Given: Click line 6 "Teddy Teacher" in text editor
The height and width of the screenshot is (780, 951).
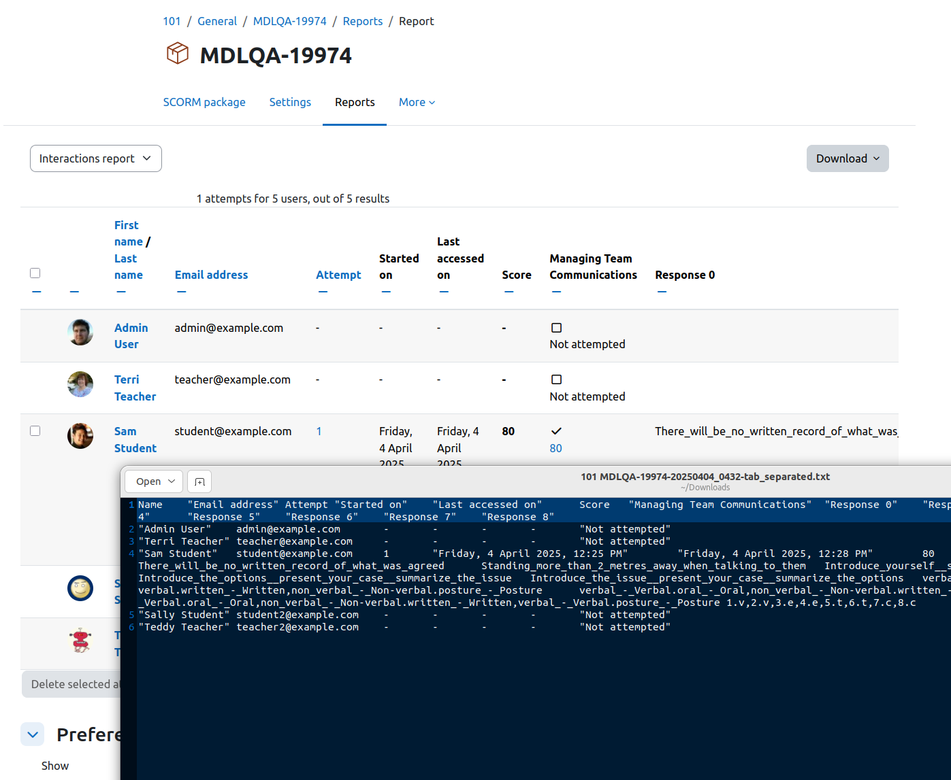Looking at the screenshot, I should (x=184, y=627).
